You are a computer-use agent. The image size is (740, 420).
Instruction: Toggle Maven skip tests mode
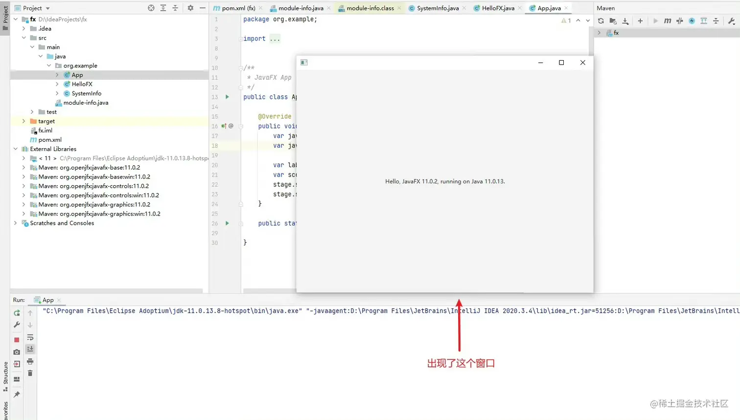coord(692,21)
